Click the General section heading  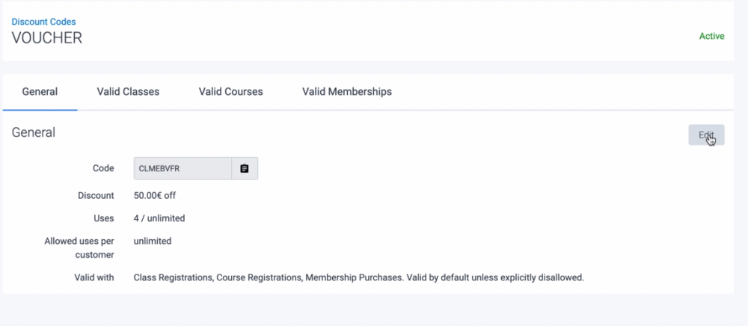tap(34, 132)
